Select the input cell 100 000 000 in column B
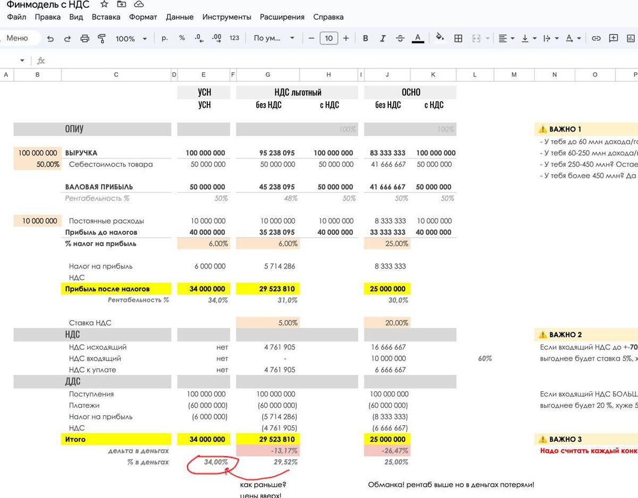The height and width of the screenshot is (498, 638). pos(37,153)
